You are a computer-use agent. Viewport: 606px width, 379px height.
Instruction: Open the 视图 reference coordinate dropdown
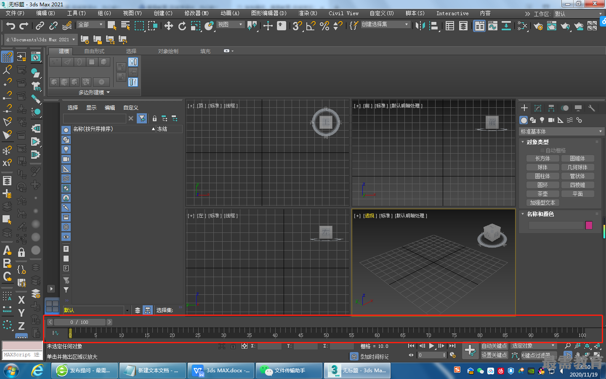[230, 25]
